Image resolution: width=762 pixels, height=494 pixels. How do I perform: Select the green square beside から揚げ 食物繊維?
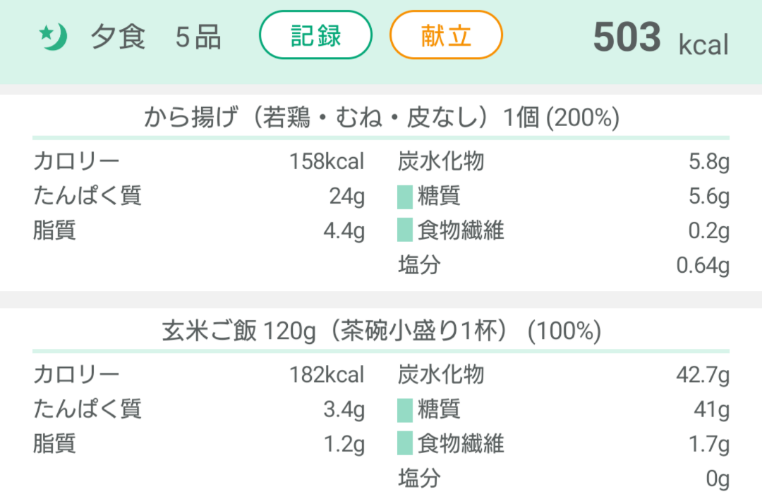click(406, 231)
